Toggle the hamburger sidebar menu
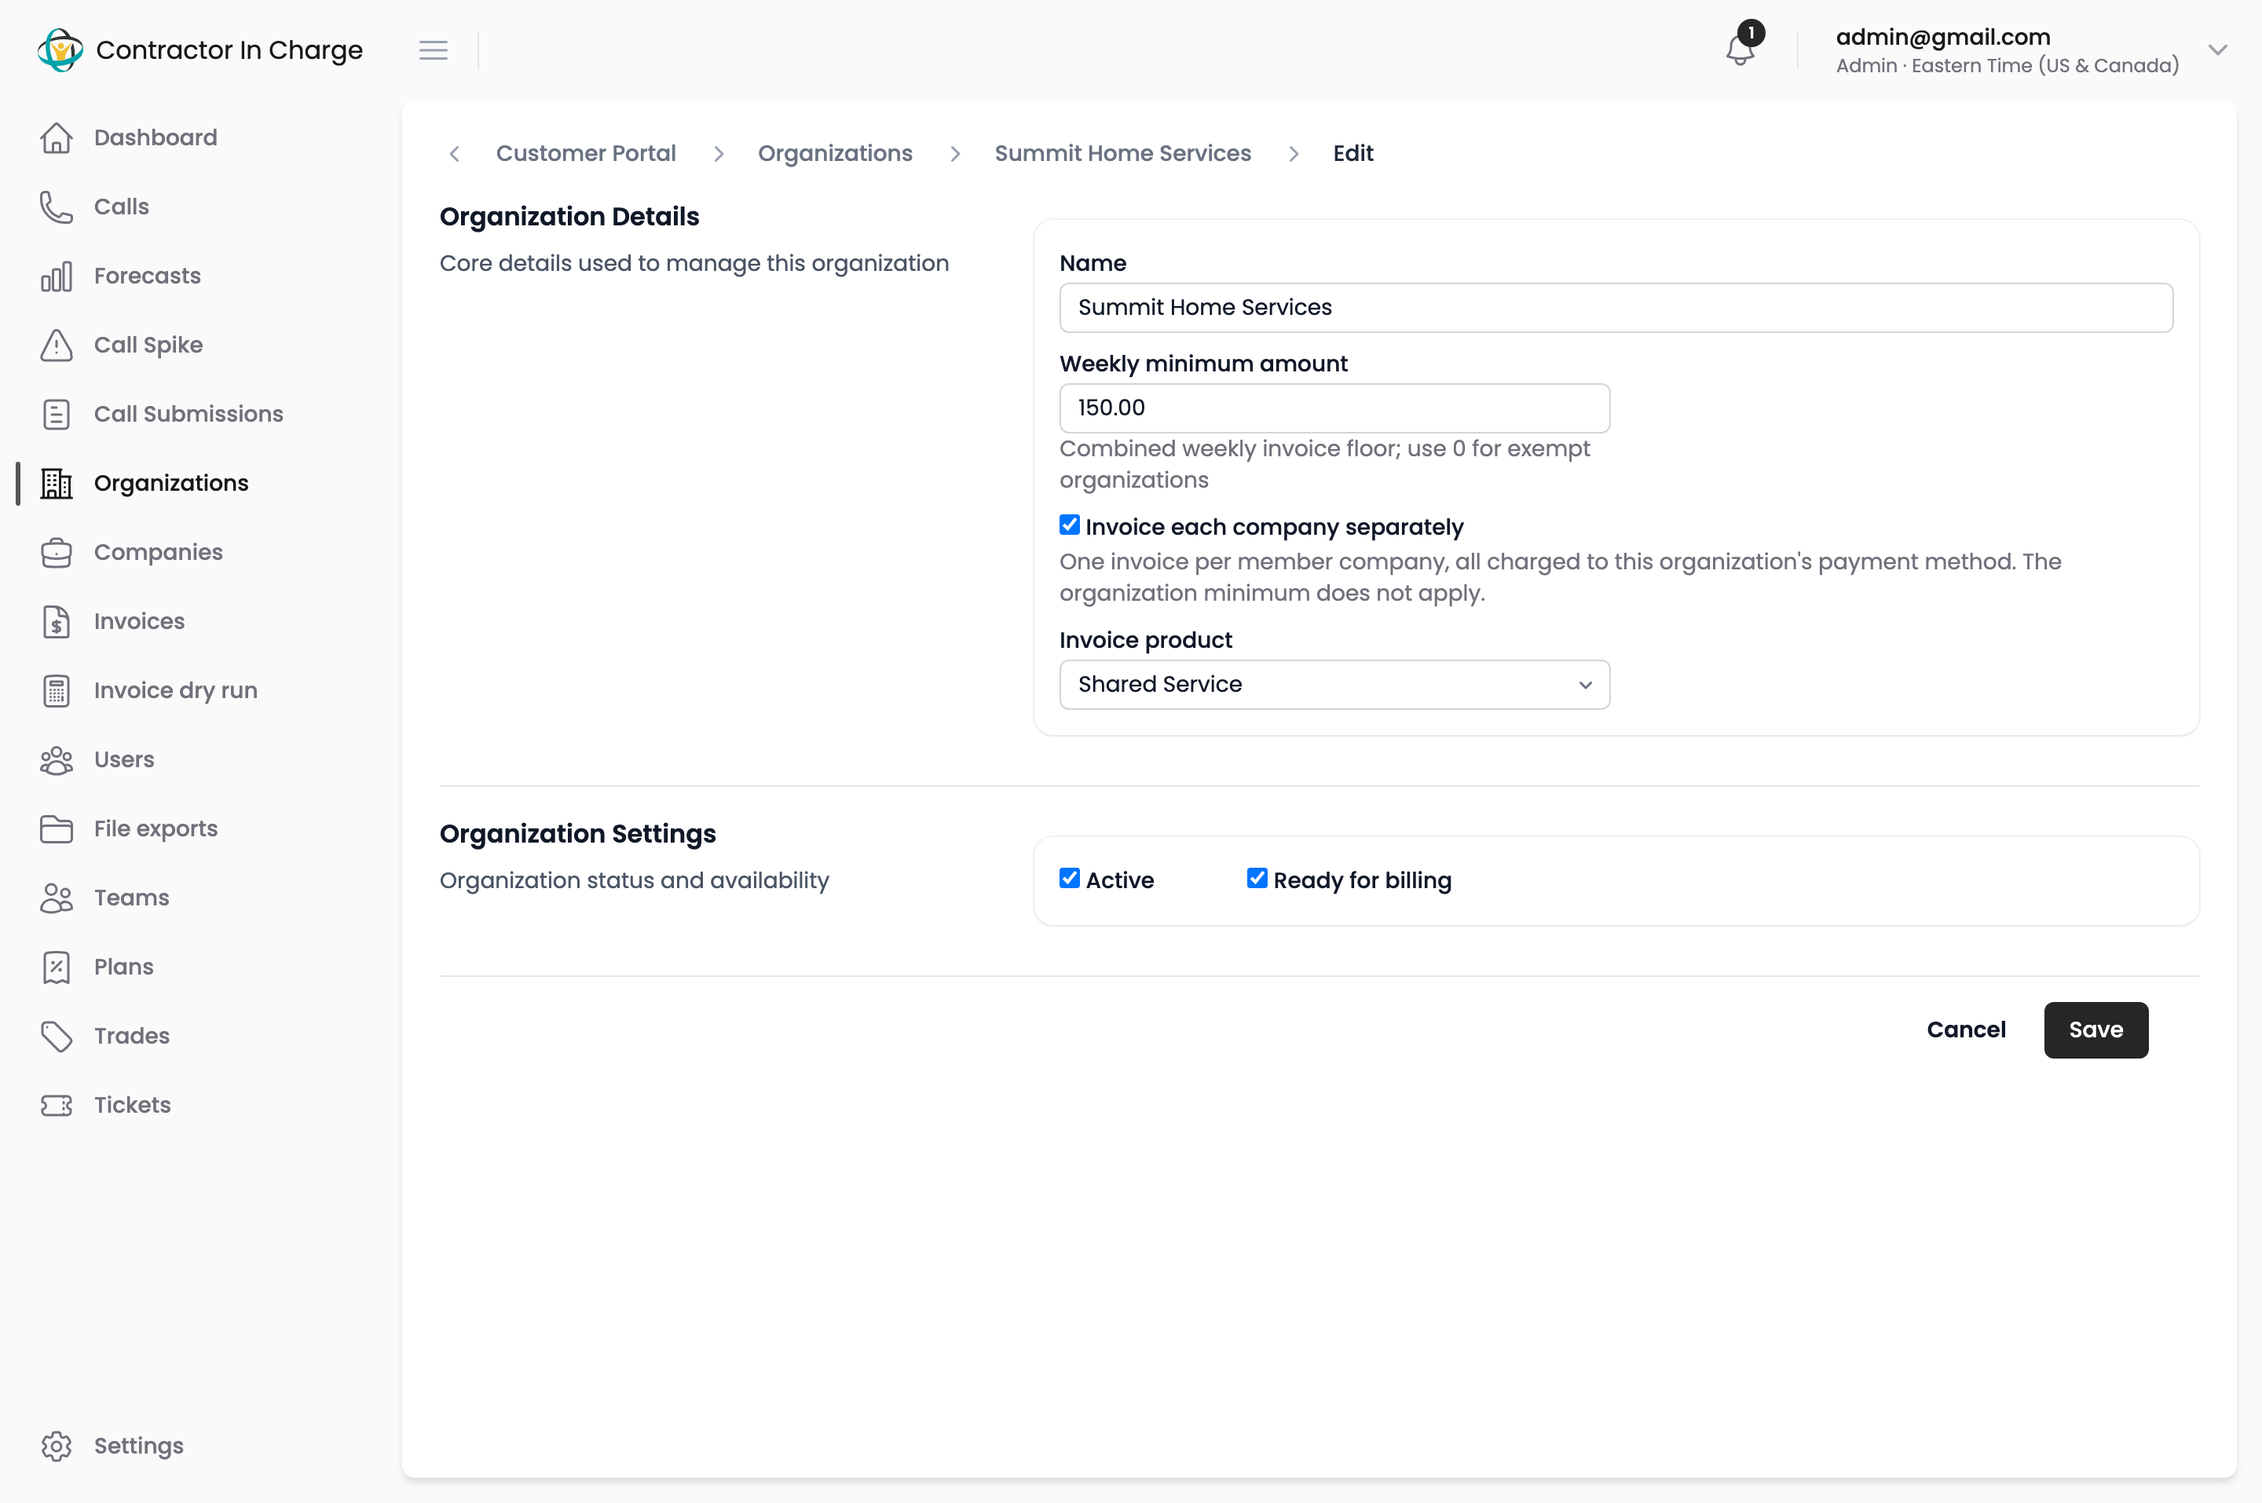Image resolution: width=2262 pixels, height=1503 pixels. click(x=434, y=49)
